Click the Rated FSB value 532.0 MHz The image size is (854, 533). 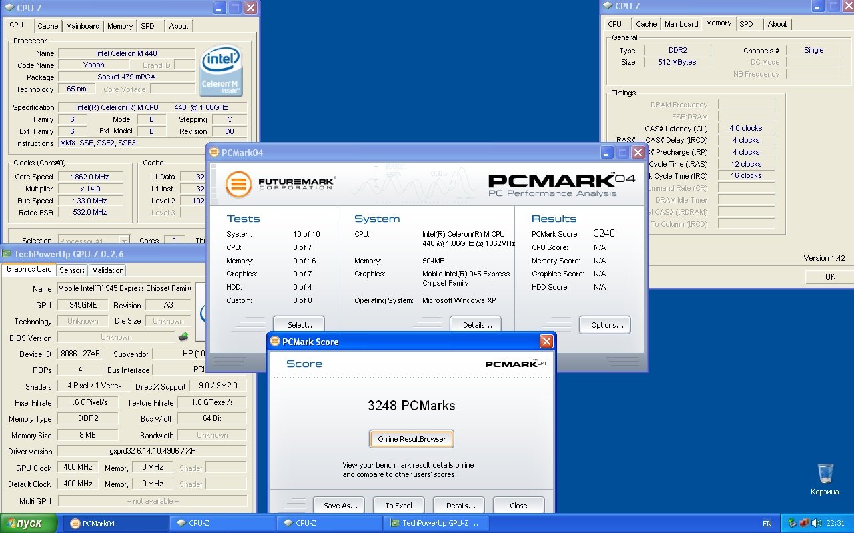click(89, 212)
